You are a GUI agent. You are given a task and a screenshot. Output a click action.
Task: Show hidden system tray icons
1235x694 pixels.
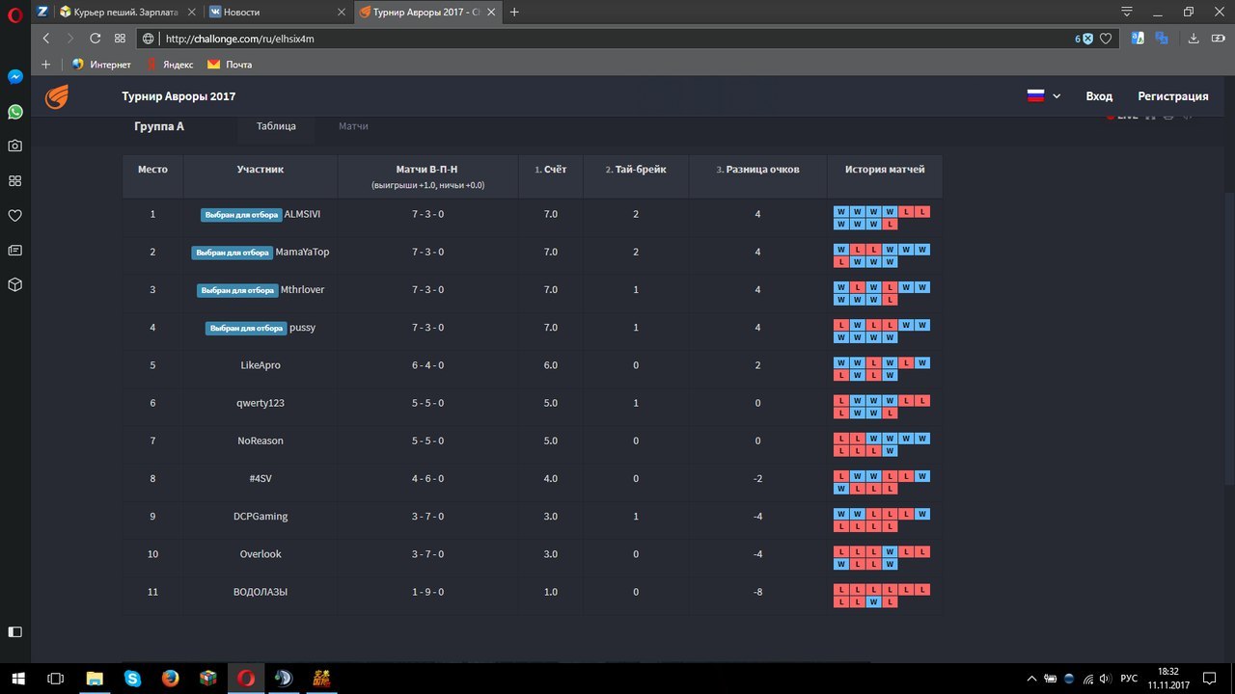[x=1033, y=678]
